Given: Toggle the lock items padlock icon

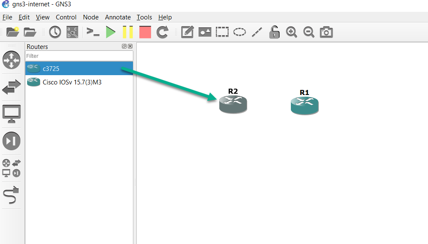Looking at the screenshot, I should (274, 32).
